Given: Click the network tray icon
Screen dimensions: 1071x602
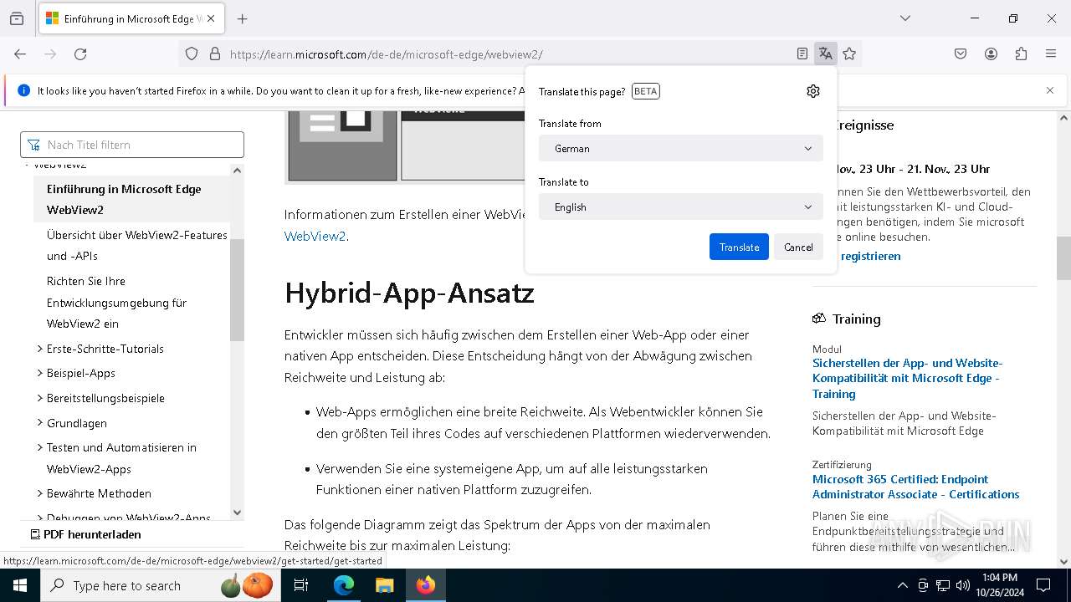Looking at the screenshot, I should (943, 585).
